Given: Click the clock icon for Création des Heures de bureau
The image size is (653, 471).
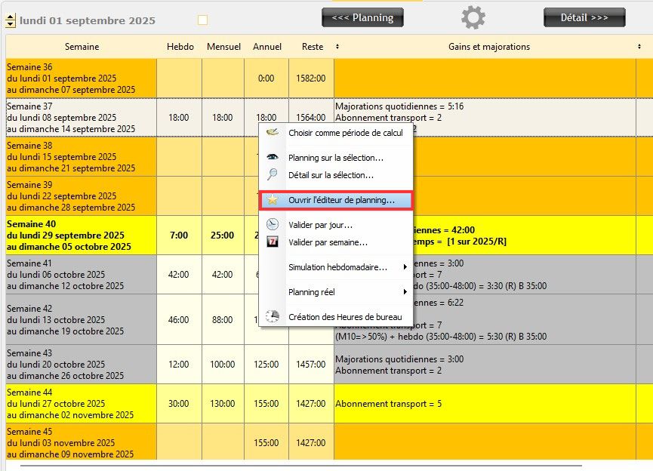Looking at the screenshot, I should tap(273, 317).
